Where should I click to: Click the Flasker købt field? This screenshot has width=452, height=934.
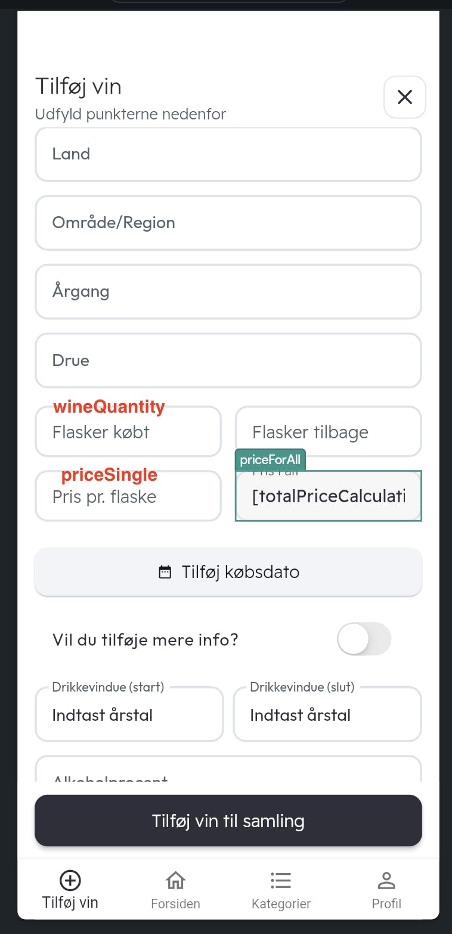128,432
